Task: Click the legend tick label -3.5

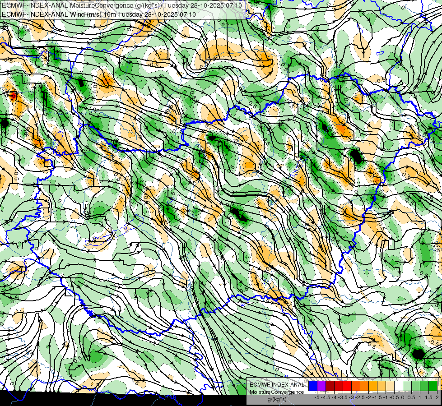Action: click(x=343, y=397)
